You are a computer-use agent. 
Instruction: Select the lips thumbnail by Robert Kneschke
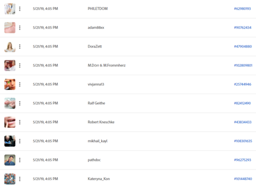pyautogui.click(x=10, y=122)
